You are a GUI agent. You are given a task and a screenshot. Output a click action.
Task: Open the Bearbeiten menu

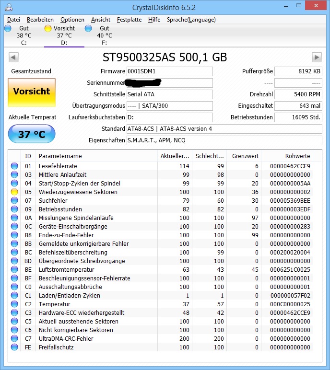[40, 20]
